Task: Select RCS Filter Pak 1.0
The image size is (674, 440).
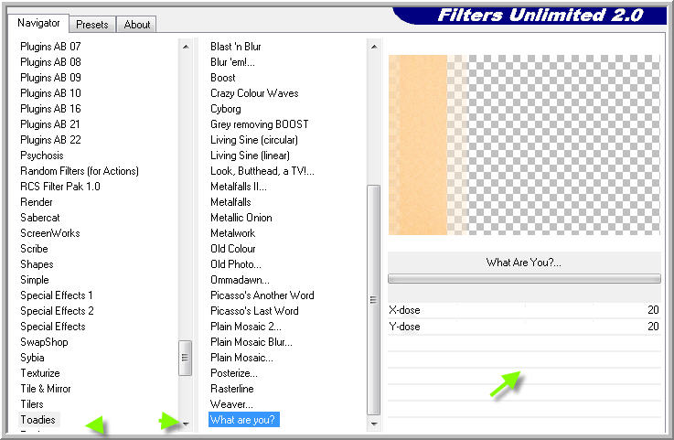Action: 59,187
